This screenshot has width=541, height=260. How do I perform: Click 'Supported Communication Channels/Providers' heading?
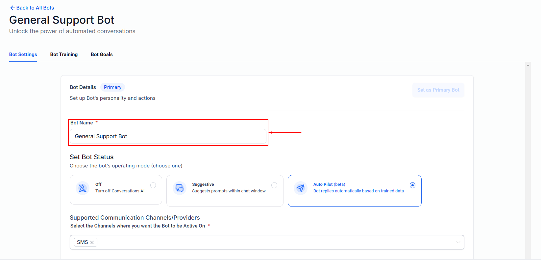point(135,218)
